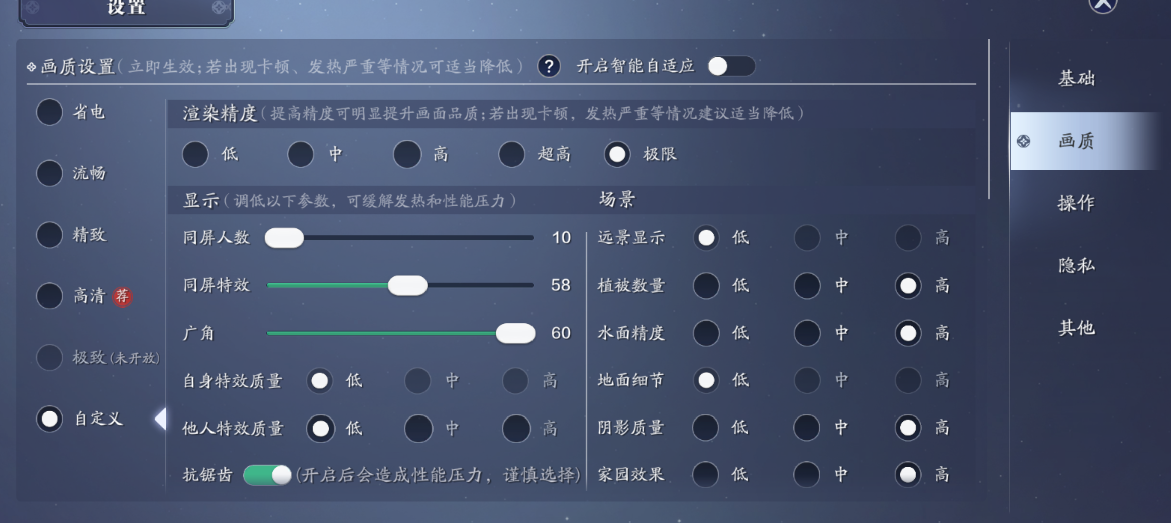1171x523 pixels.
Task: Set 植被数量 to 低
Action: click(x=706, y=285)
